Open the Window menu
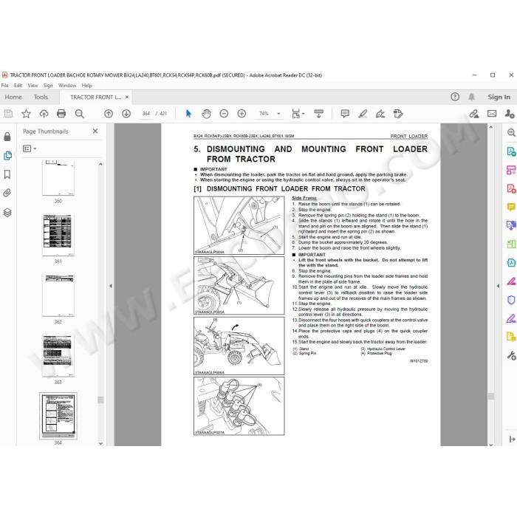The image size is (517, 517). [x=67, y=86]
